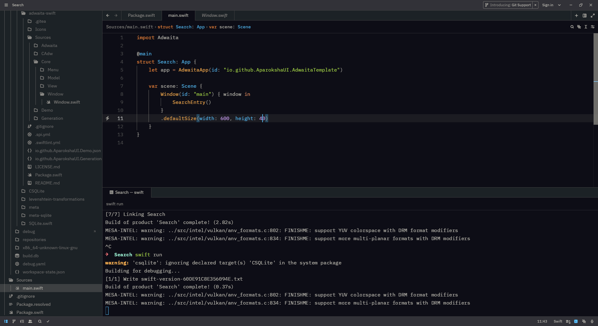The height and width of the screenshot is (326, 598).
Task: Open the Git panel from status bar
Action: pos(14,321)
